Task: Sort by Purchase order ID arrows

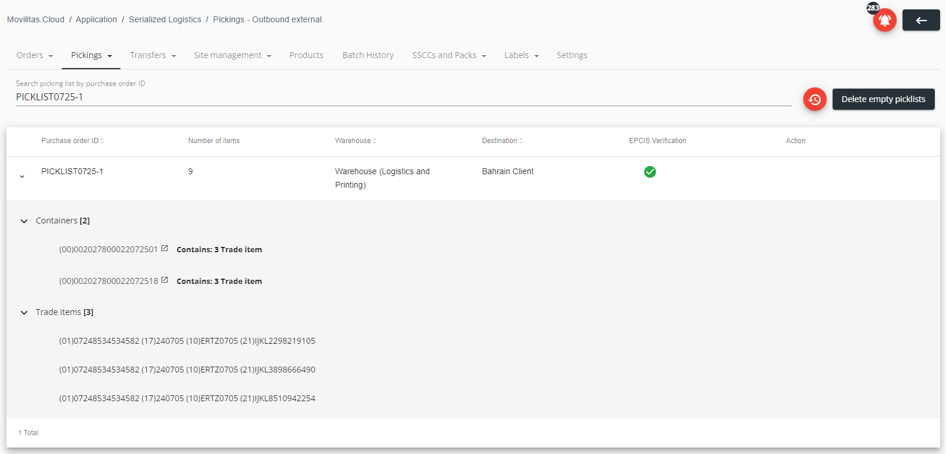Action: pyautogui.click(x=102, y=141)
